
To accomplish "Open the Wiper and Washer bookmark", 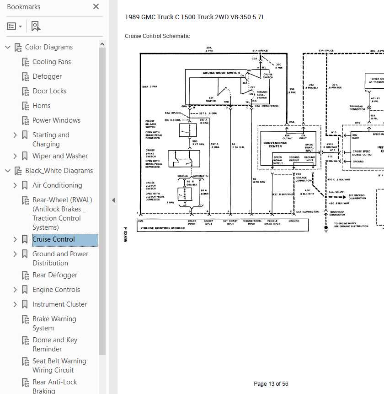I will (60, 156).
